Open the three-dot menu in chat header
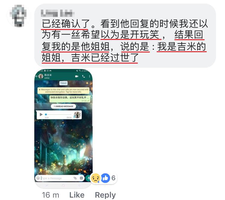This screenshot has height=200, width=225. coord(90,76)
